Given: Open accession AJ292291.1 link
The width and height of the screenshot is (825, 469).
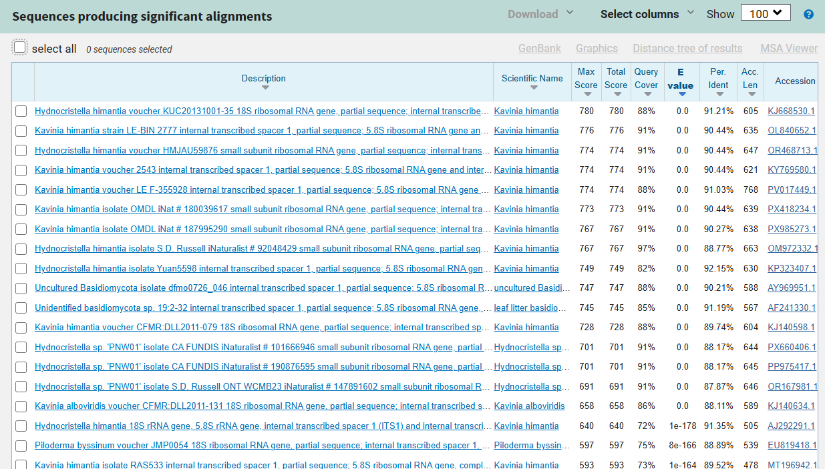Looking at the screenshot, I should pos(792,426).
